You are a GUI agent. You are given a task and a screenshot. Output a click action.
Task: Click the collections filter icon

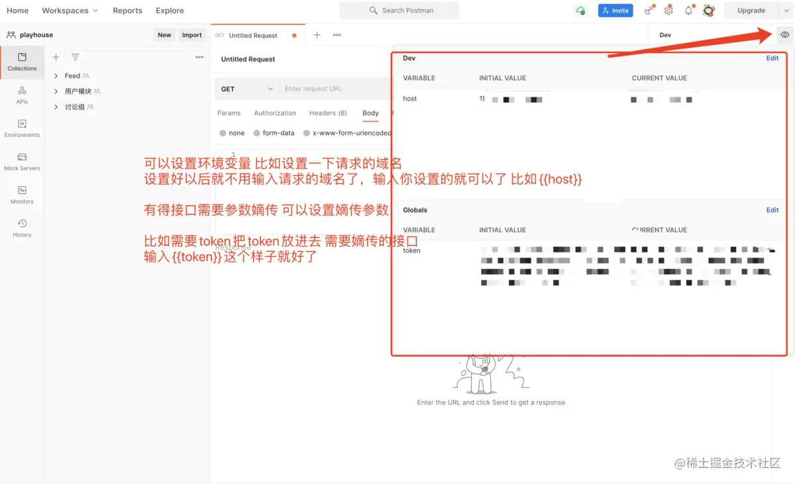coord(76,58)
